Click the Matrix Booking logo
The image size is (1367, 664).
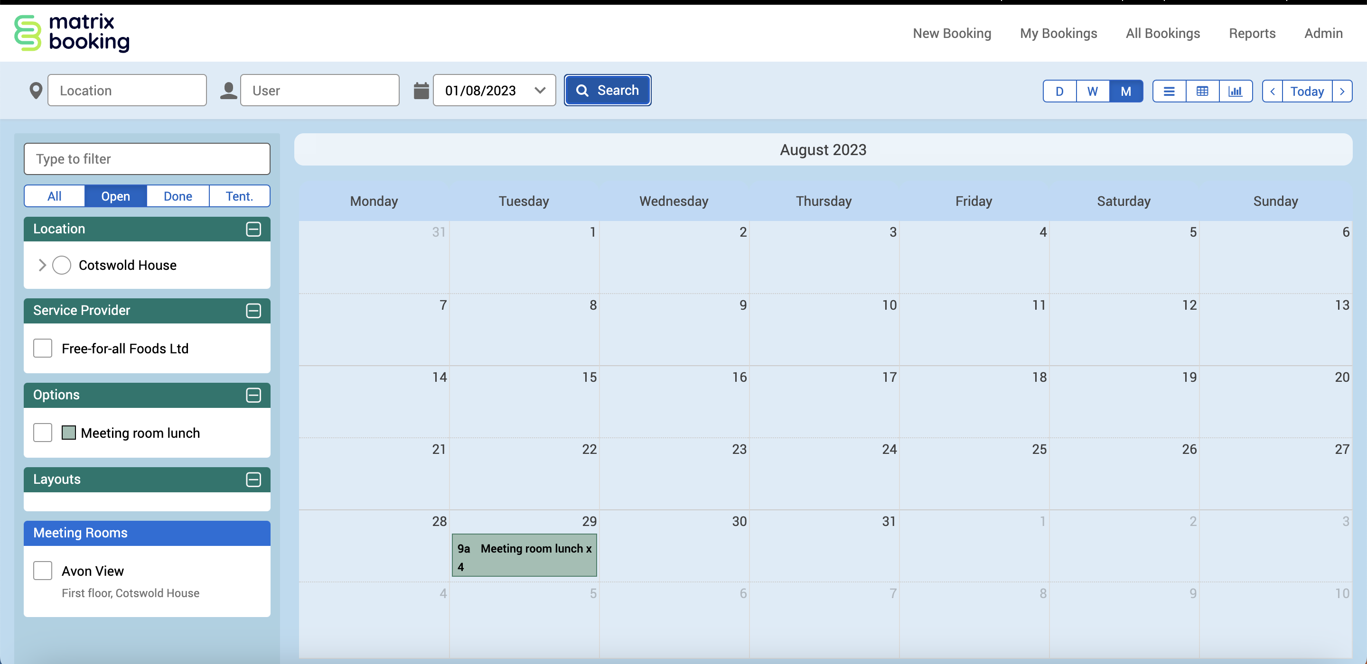coord(72,33)
